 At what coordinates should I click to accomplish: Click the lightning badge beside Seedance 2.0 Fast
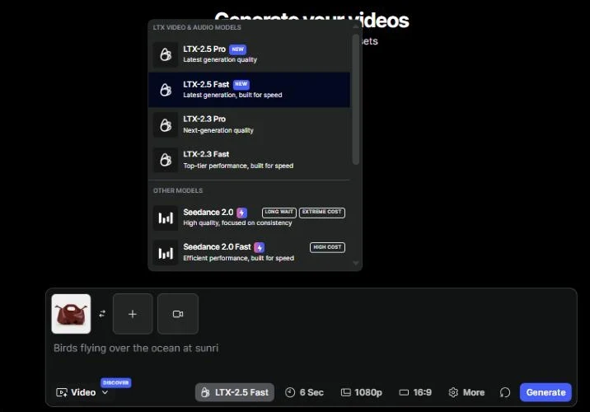pos(260,247)
